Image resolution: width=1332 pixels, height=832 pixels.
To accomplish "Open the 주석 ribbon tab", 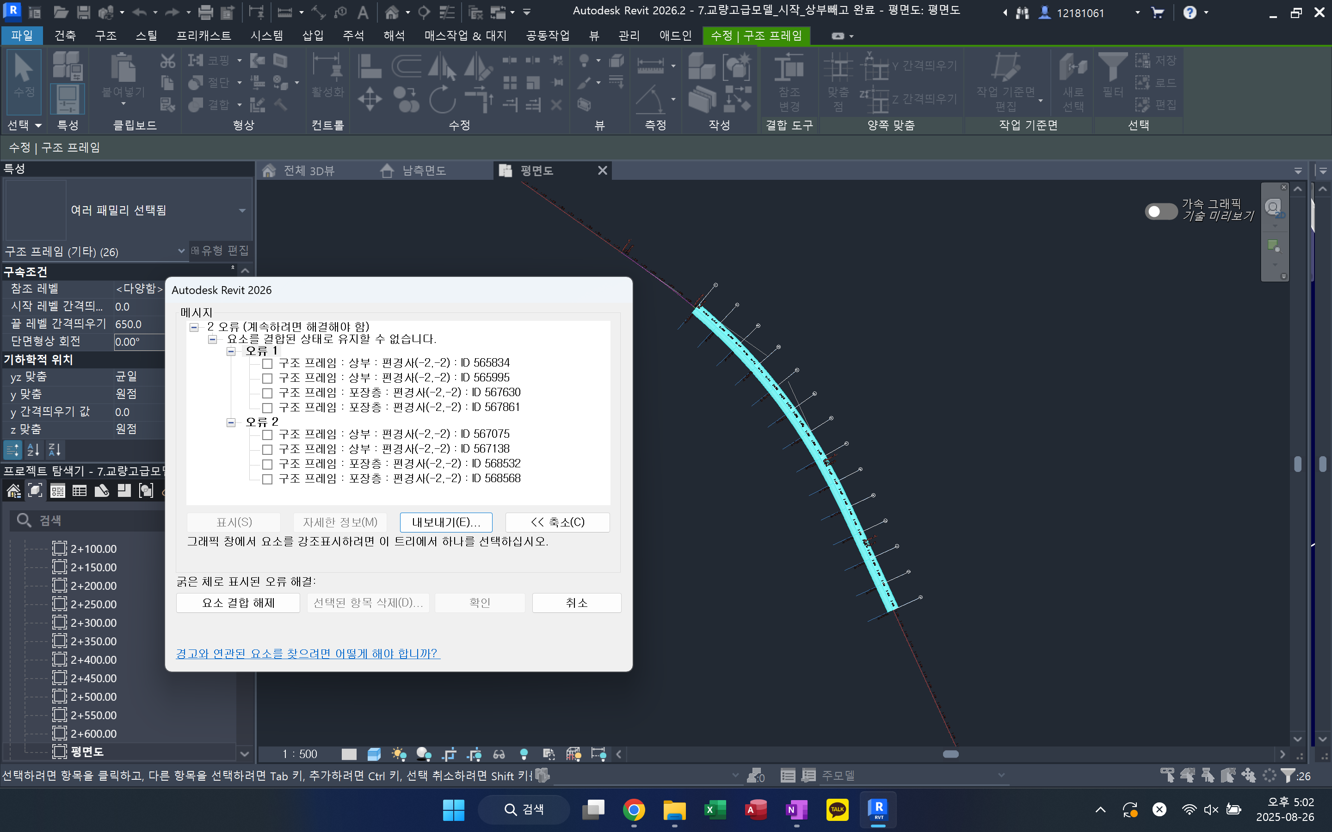I will tap(353, 36).
